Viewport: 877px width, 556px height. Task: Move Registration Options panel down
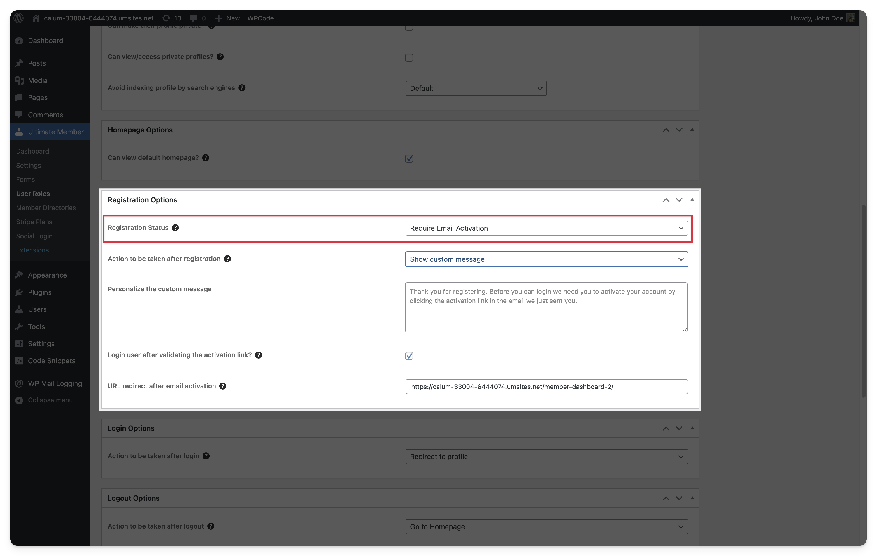point(679,200)
